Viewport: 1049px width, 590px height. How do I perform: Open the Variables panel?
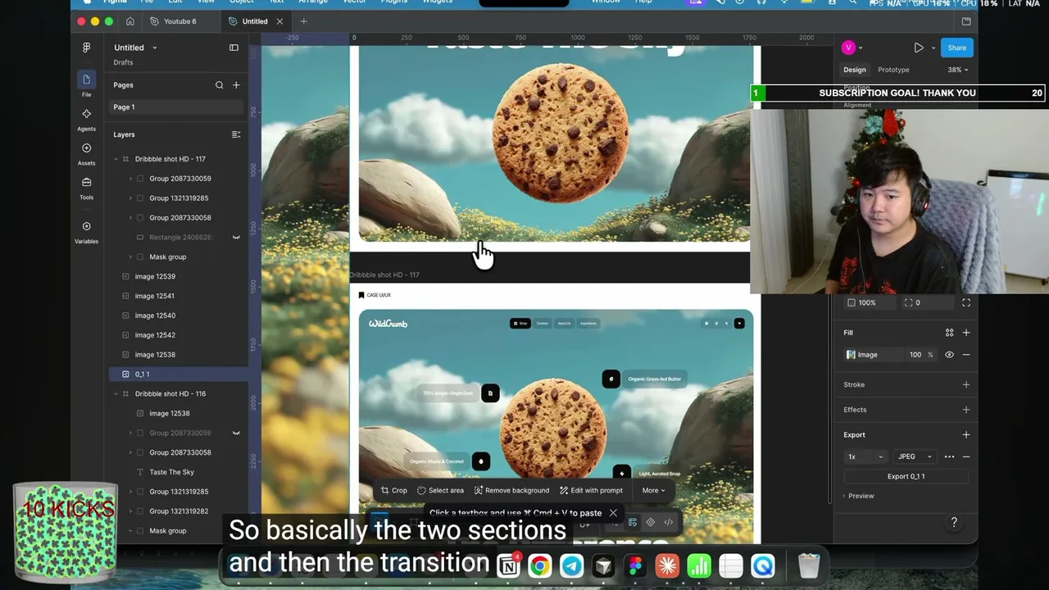point(86,226)
